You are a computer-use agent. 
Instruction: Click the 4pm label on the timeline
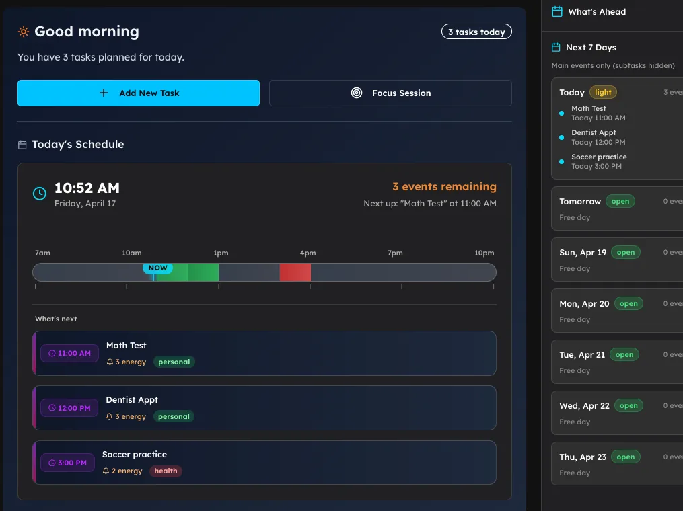[308, 253]
